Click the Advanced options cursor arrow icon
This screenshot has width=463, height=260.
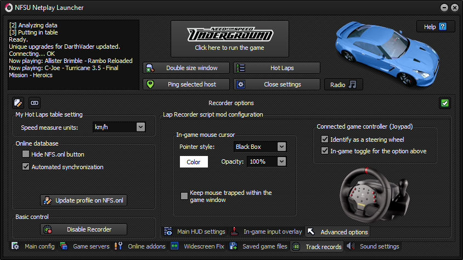coord(311,232)
